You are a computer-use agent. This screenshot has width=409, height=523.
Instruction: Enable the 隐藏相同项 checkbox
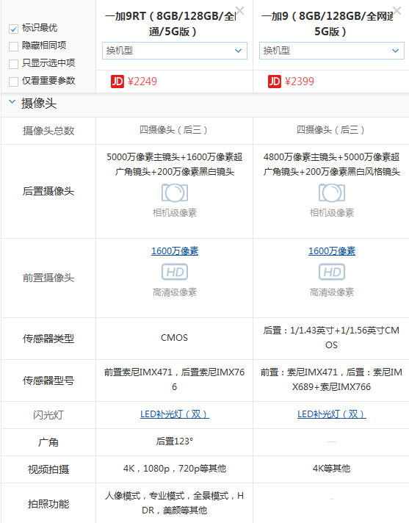point(13,46)
